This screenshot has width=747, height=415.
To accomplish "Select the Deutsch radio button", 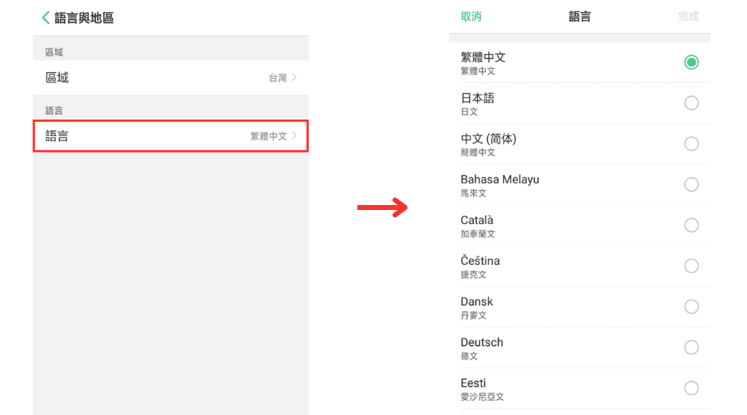I will point(691,347).
